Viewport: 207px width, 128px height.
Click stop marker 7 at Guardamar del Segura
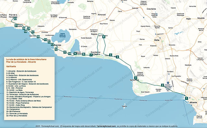(x=91, y=55)
